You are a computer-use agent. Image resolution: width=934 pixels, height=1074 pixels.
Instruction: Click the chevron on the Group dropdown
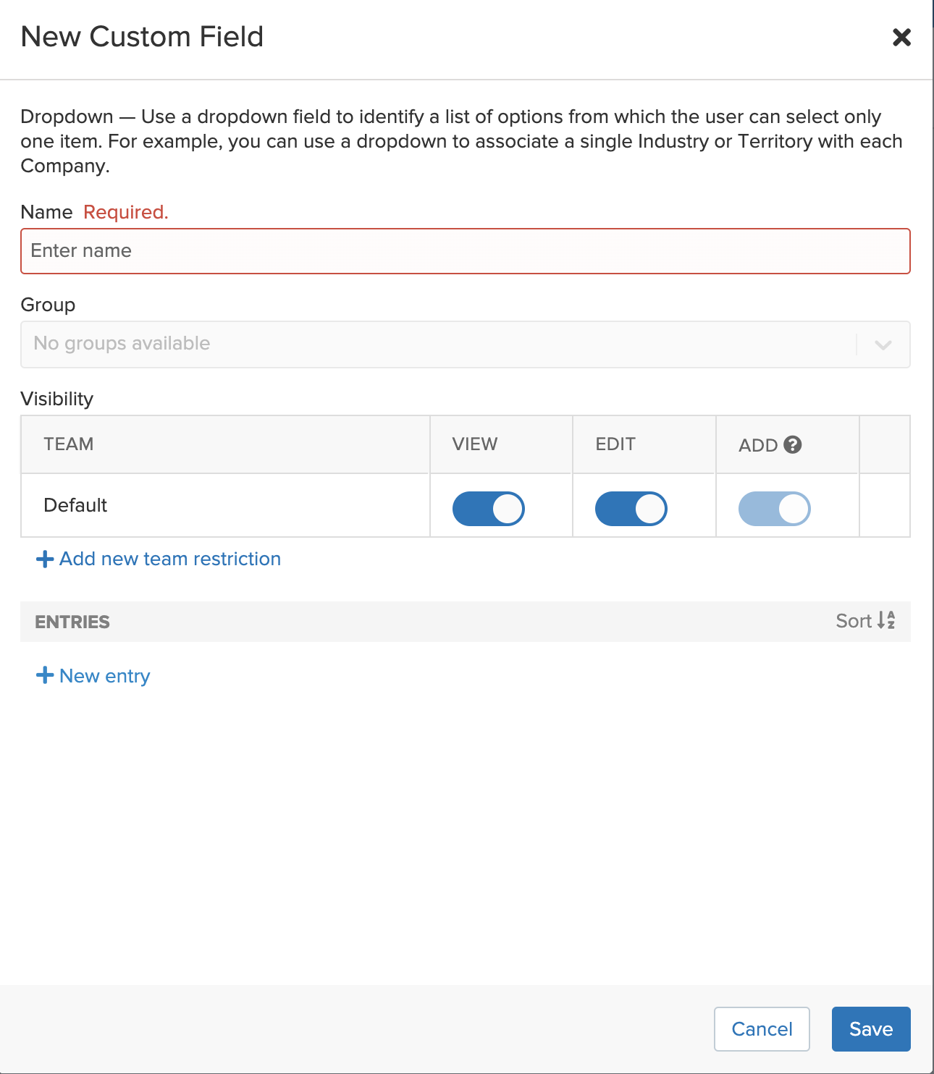(x=883, y=345)
